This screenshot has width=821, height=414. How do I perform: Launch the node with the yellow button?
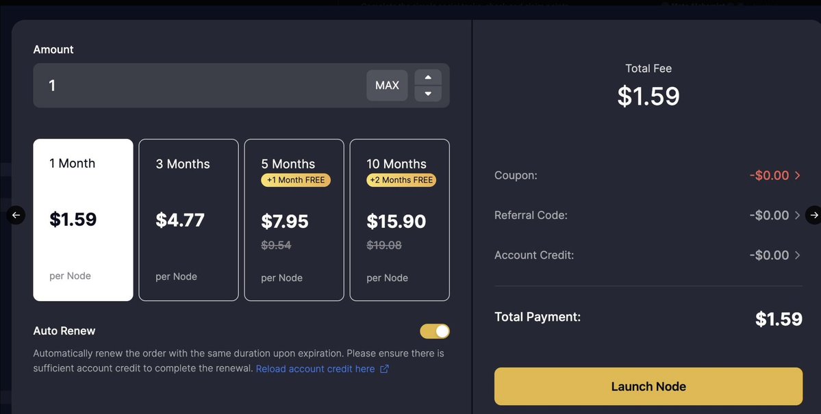coord(648,386)
